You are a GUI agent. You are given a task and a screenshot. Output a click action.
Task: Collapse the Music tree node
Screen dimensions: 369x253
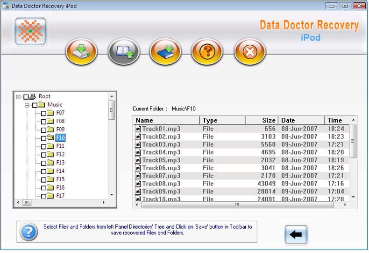(x=27, y=105)
